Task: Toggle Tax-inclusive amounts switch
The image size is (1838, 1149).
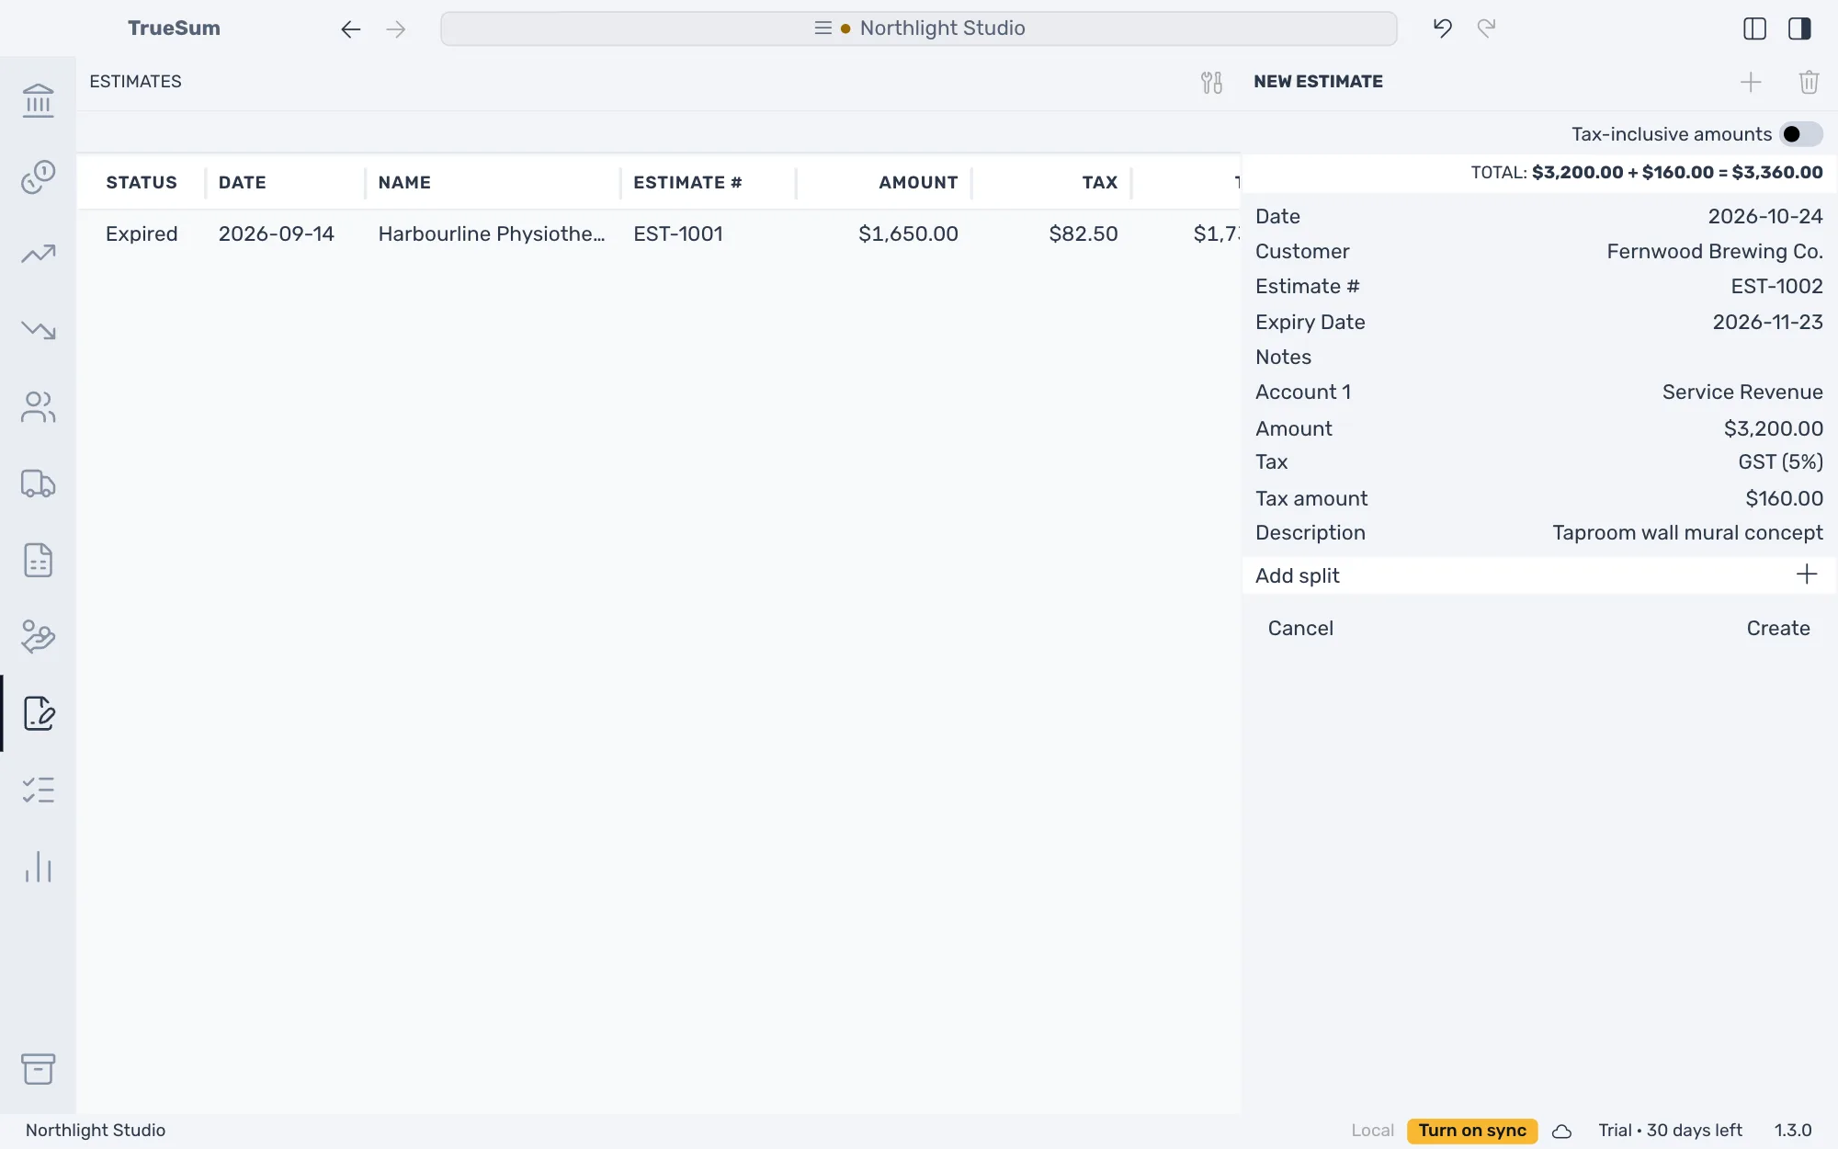Action: [x=1800, y=134]
